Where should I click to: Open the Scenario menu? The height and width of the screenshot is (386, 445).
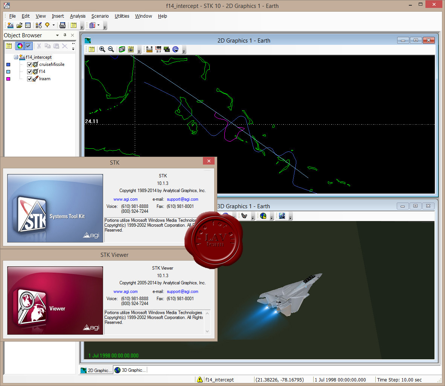tap(100, 16)
